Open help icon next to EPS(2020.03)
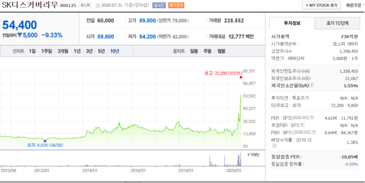This screenshot has width=365, height=183. (x=312, y=117)
